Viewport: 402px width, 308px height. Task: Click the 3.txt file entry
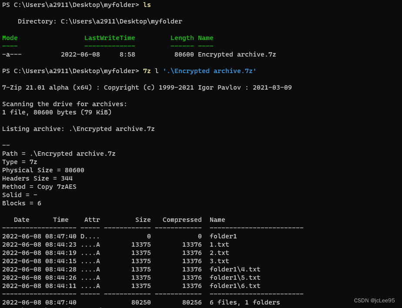(x=219, y=261)
